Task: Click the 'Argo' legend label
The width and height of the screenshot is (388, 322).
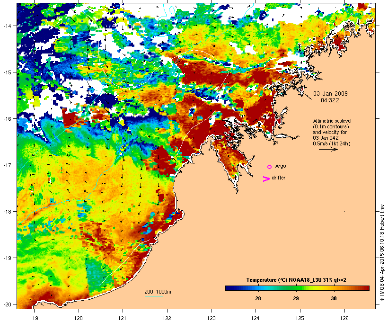Action: (x=281, y=166)
